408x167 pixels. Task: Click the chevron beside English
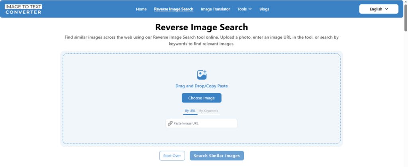click(x=386, y=9)
